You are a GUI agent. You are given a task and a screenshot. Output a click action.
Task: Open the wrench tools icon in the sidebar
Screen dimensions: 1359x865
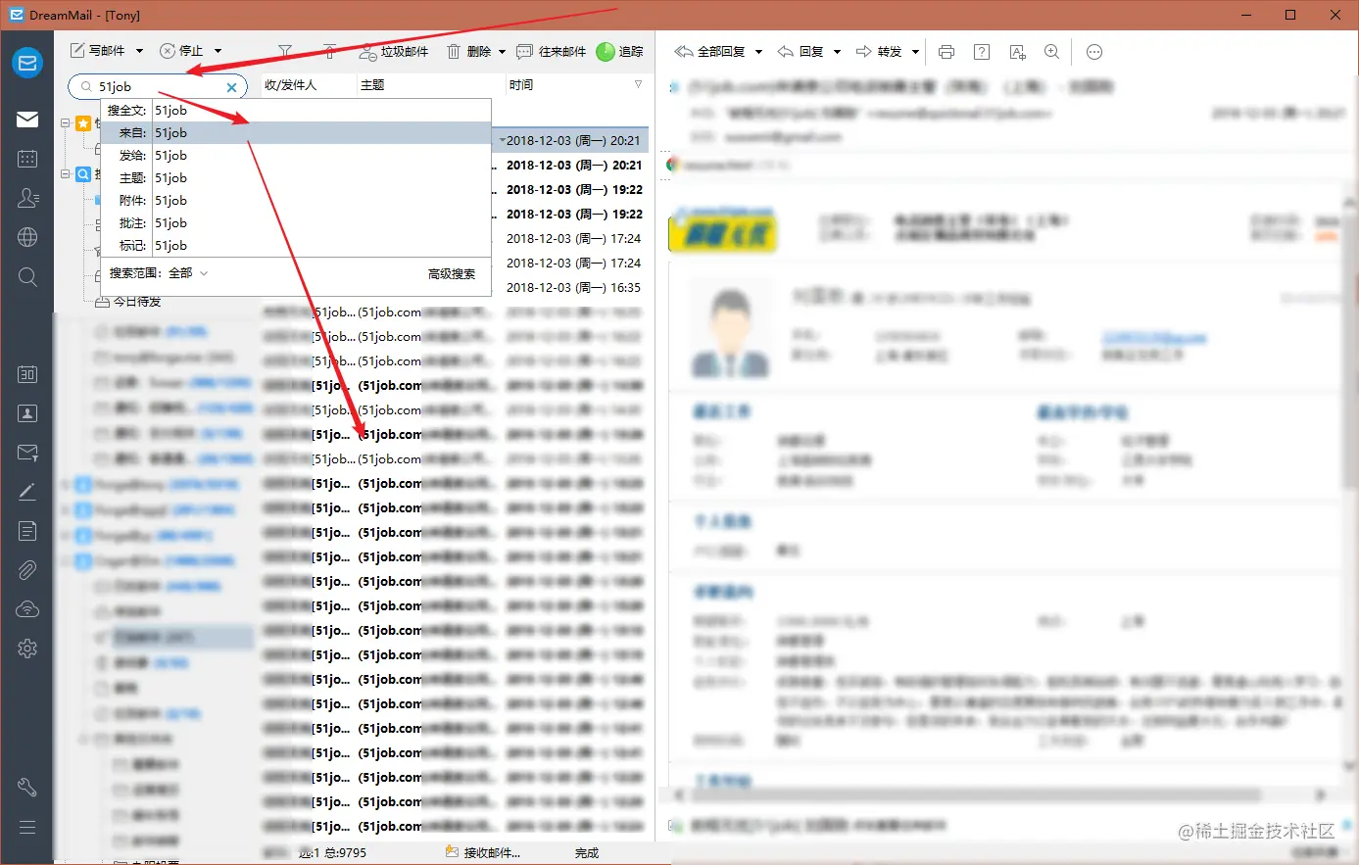(27, 787)
